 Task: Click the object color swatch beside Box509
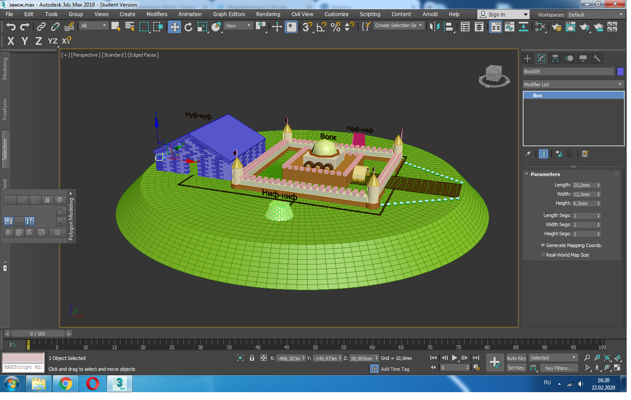coord(620,72)
